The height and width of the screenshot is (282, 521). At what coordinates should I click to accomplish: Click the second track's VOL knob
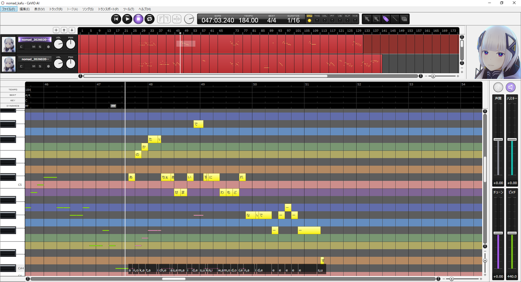coord(59,64)
